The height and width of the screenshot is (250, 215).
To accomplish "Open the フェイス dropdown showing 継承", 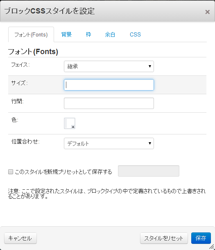I will pos(109,66).
